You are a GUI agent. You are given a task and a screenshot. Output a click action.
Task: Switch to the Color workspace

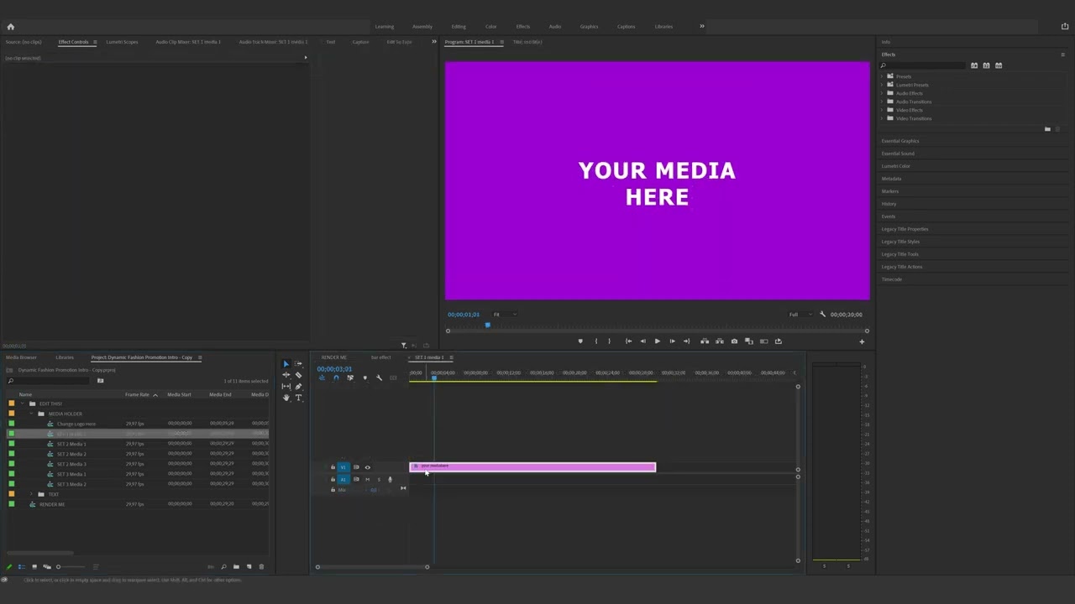point(490,27)
